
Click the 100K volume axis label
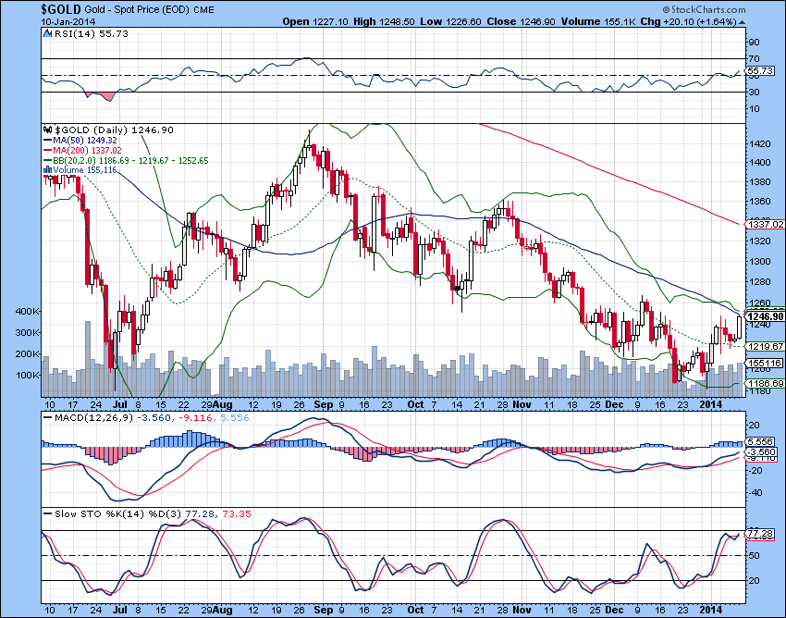click(x=28, y=375)
